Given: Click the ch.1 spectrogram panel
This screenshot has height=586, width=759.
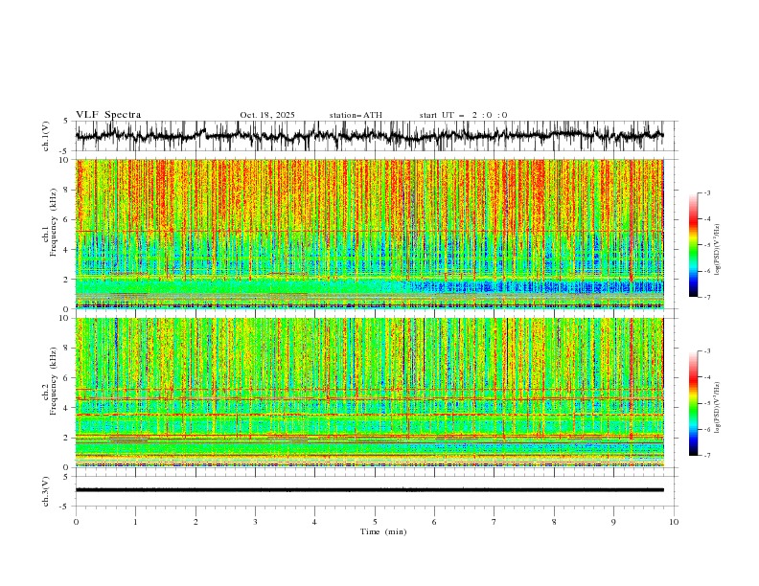Looking at the screenshot, I should click(370, 234).
